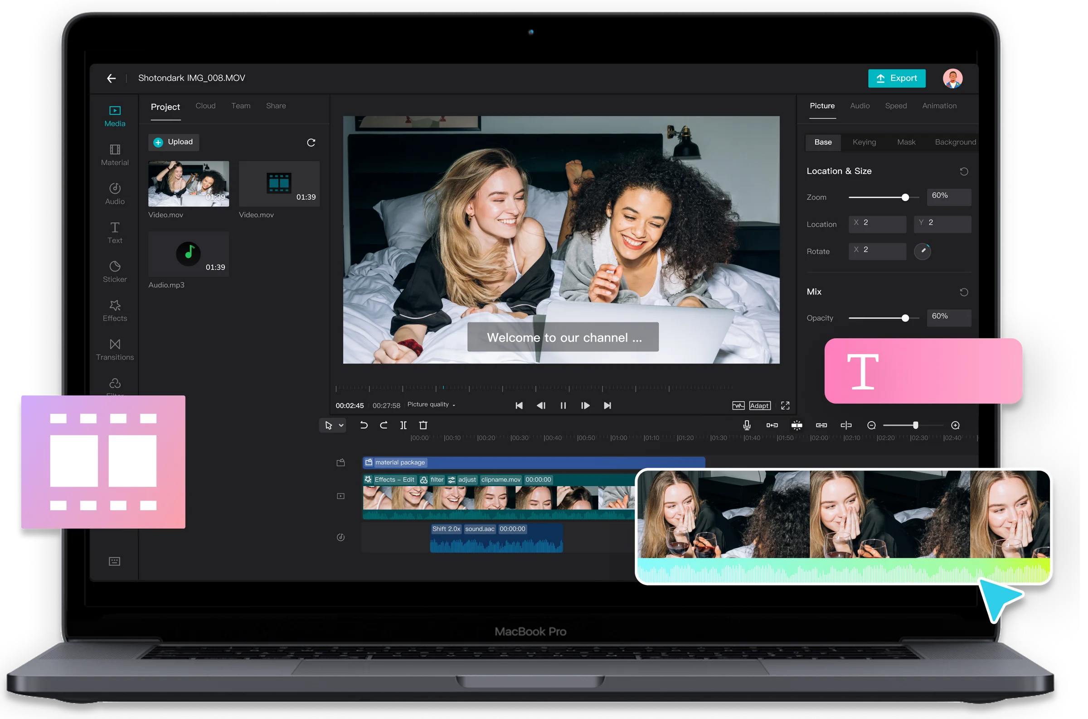
Task: Select the Text tool in sidebar
Action: click(115, 232)
